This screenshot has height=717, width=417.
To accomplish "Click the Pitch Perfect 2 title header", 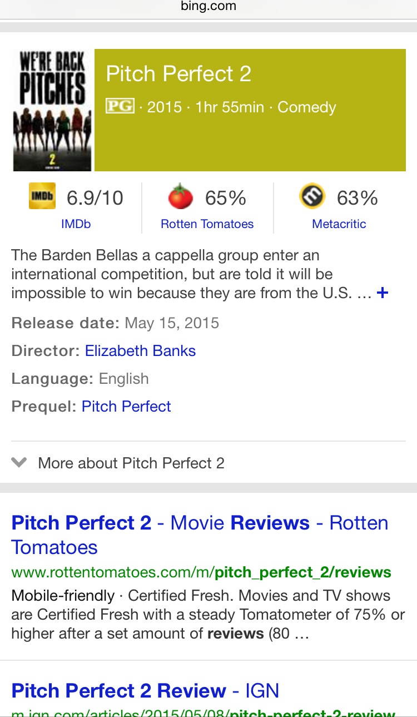I will pos(178,74).
